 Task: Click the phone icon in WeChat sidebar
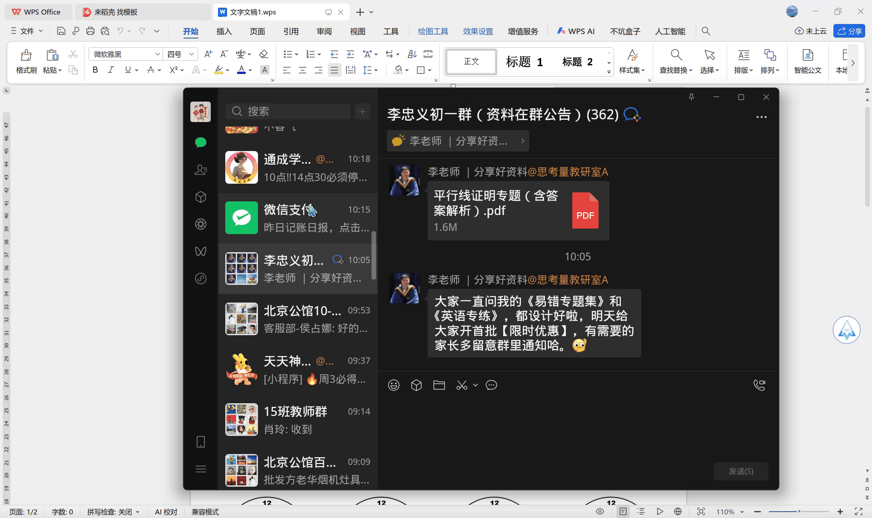pyautogui.click(x=201, y=442)
